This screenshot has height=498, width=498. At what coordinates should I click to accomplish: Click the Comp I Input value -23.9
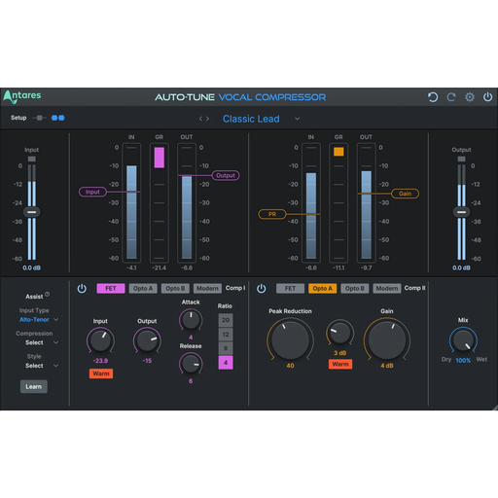click(x=100, y=361)
